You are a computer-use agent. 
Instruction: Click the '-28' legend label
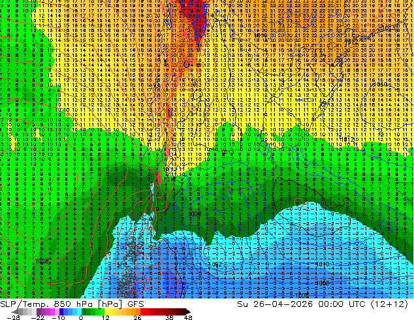click(13, 317)
